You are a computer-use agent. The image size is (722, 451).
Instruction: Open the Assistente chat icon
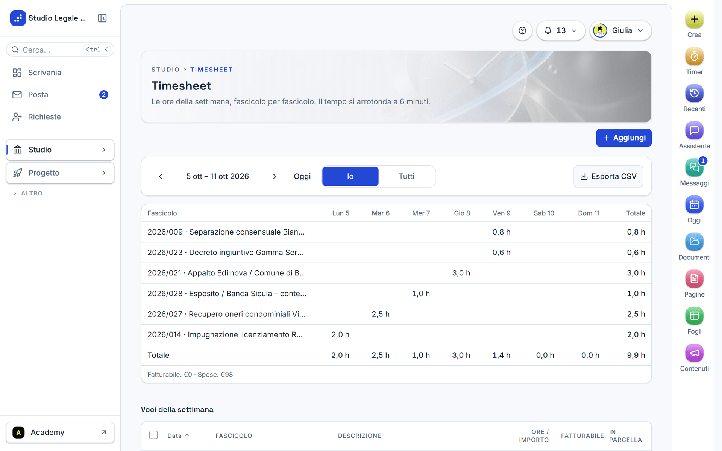(x=694, y=130)
